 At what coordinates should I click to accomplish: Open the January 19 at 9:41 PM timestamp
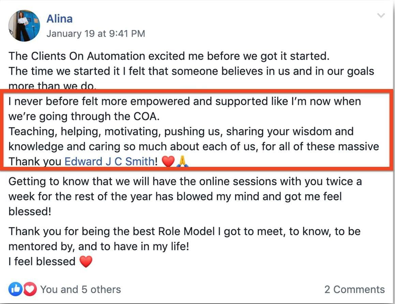(x=96, y=33)
